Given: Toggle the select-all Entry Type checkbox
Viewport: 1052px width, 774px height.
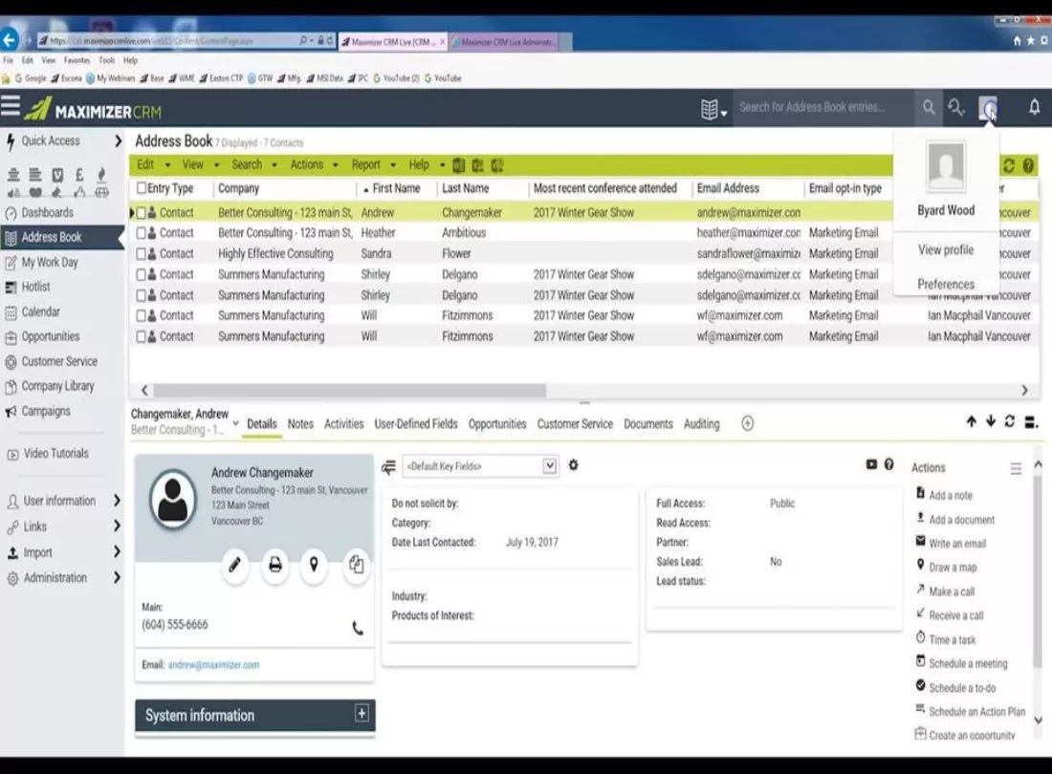Looking at the screenshot, I should 141,188.
